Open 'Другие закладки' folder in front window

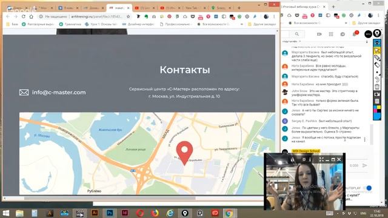tap(262, 24)
